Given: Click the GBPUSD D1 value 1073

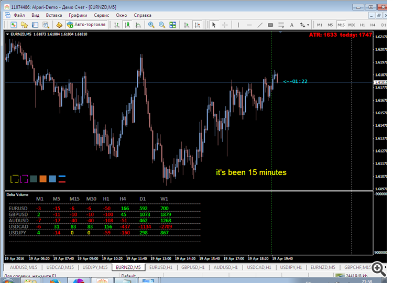Looking at the screenshot, I should click(x=145, y=214).
